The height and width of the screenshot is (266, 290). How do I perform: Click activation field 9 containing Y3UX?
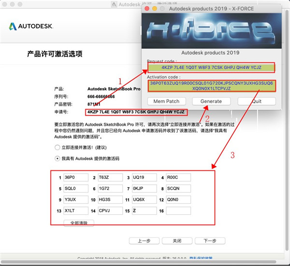pos(76,200)
